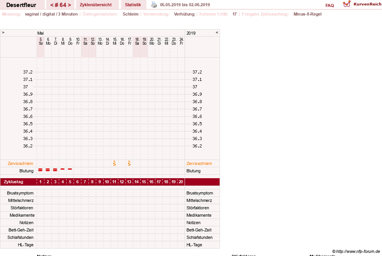The height and width of the screenshot is (256, 382).
Task: Open the KurvenReich logo link
Action: (362, 4)
